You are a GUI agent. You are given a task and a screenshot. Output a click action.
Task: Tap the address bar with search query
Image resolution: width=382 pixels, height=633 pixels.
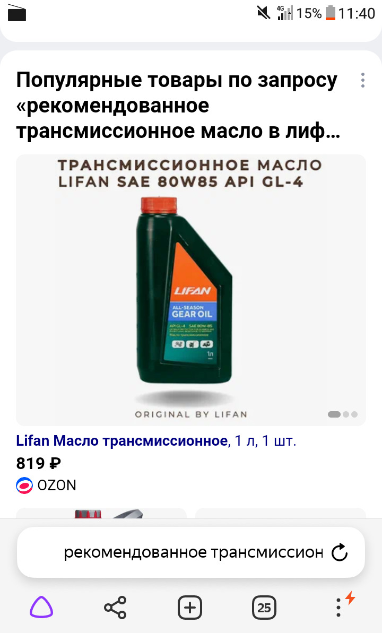191,552
